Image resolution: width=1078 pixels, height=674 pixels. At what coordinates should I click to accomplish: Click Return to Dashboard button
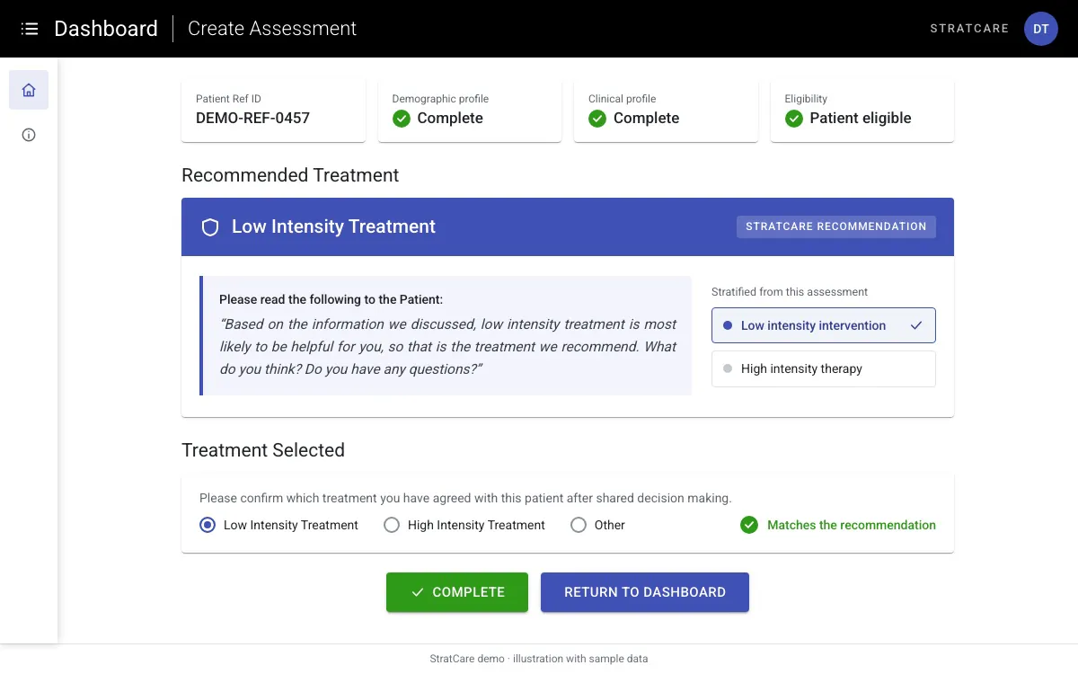(x=645, y=592)
